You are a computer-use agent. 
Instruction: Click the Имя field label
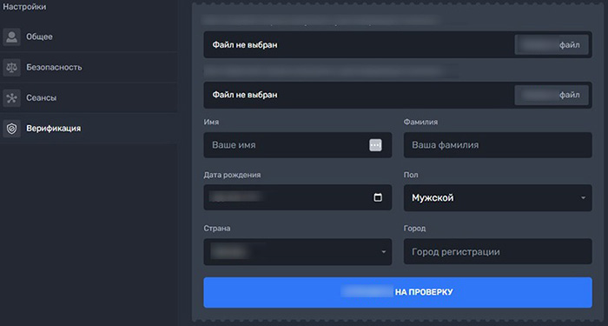click(x=211, y=122)
